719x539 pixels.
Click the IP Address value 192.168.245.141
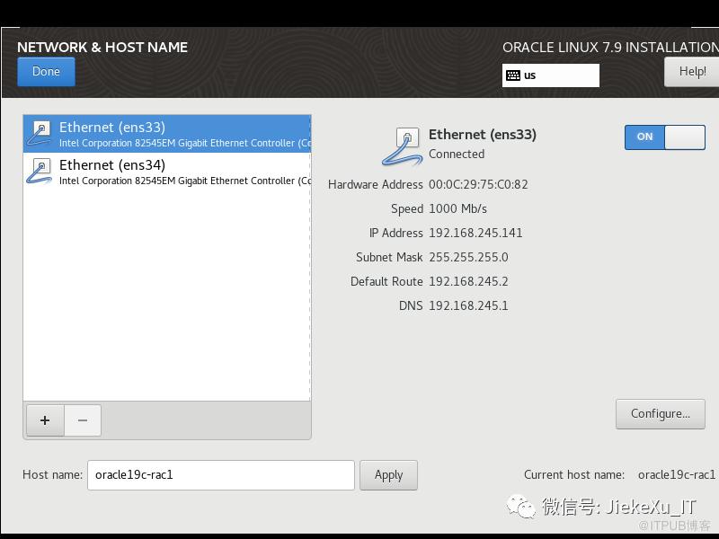475,233
